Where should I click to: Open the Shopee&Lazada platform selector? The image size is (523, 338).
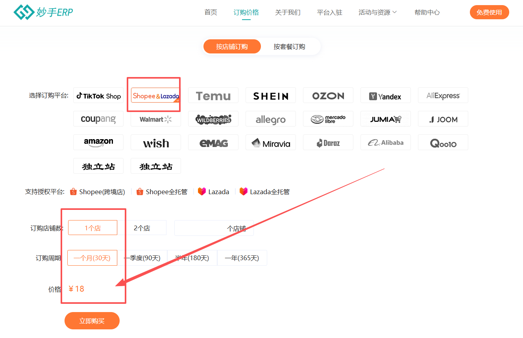[155, 95]
